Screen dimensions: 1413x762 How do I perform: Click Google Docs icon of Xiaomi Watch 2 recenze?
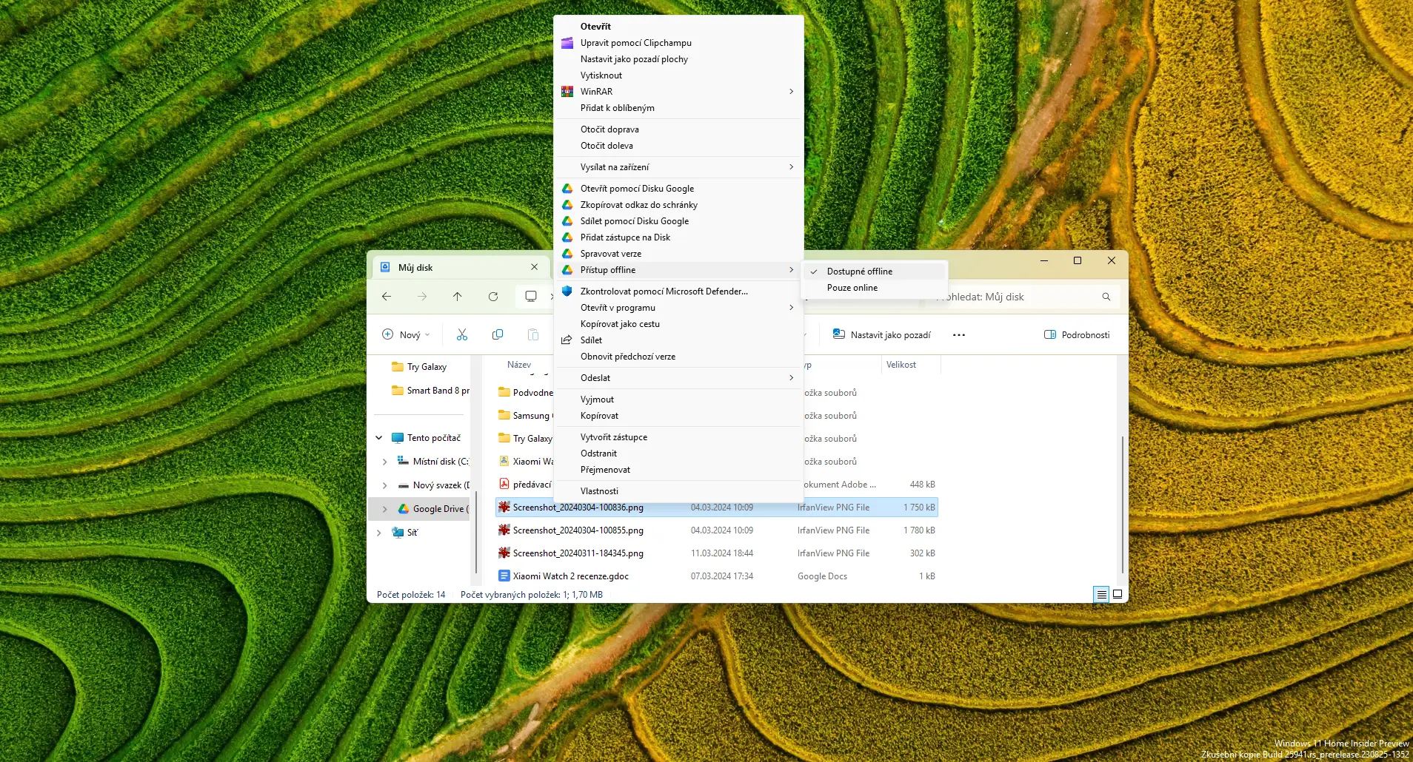(504, 576)
